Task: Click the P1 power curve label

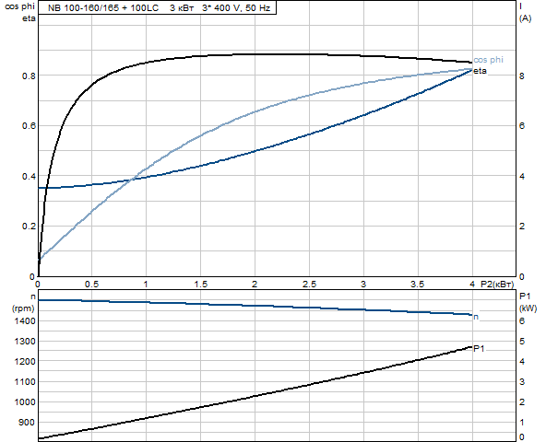Action: 479,348
